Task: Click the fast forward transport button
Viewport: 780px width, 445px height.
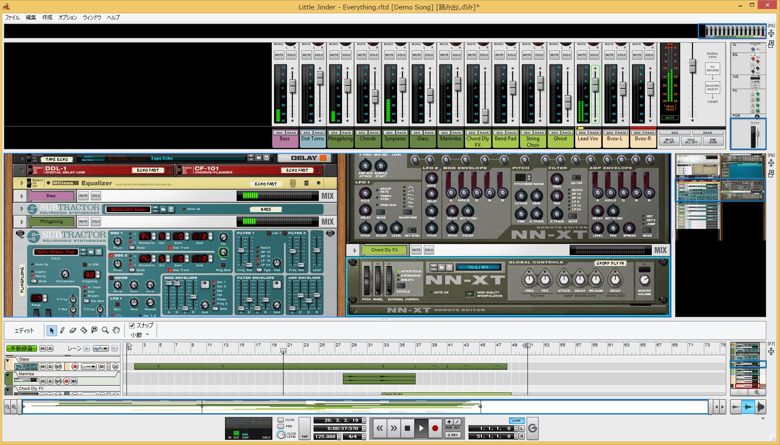Action: click(x=394, y=428)
